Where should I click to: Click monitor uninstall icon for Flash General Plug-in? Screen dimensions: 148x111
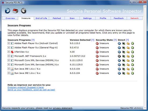(124, 48)
